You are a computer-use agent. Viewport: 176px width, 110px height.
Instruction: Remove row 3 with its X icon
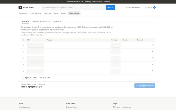point(153,58)
